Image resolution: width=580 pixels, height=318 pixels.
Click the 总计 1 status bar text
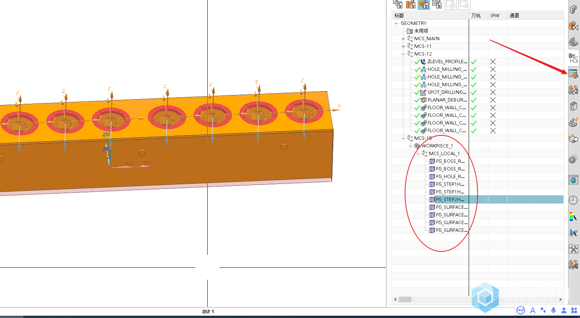[x=208, y=311]
